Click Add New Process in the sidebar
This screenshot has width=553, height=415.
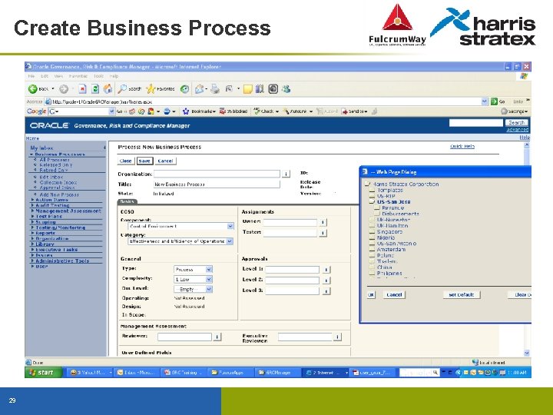click(x=59, y=194)
